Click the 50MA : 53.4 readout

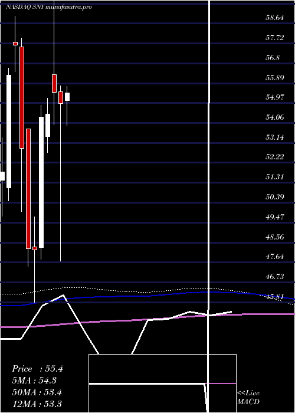37,392
